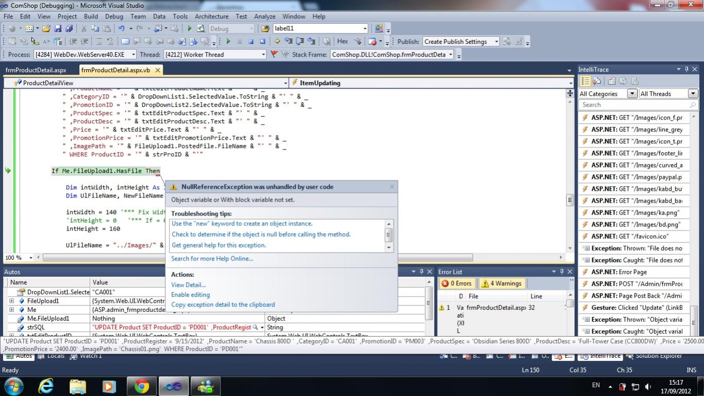Open Internet Explorer from taskbar
704x396 pixels.
point(46,386)
